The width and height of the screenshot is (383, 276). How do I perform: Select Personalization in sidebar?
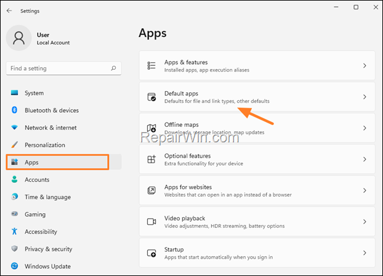pyautogui.click(x=64, y=145)
